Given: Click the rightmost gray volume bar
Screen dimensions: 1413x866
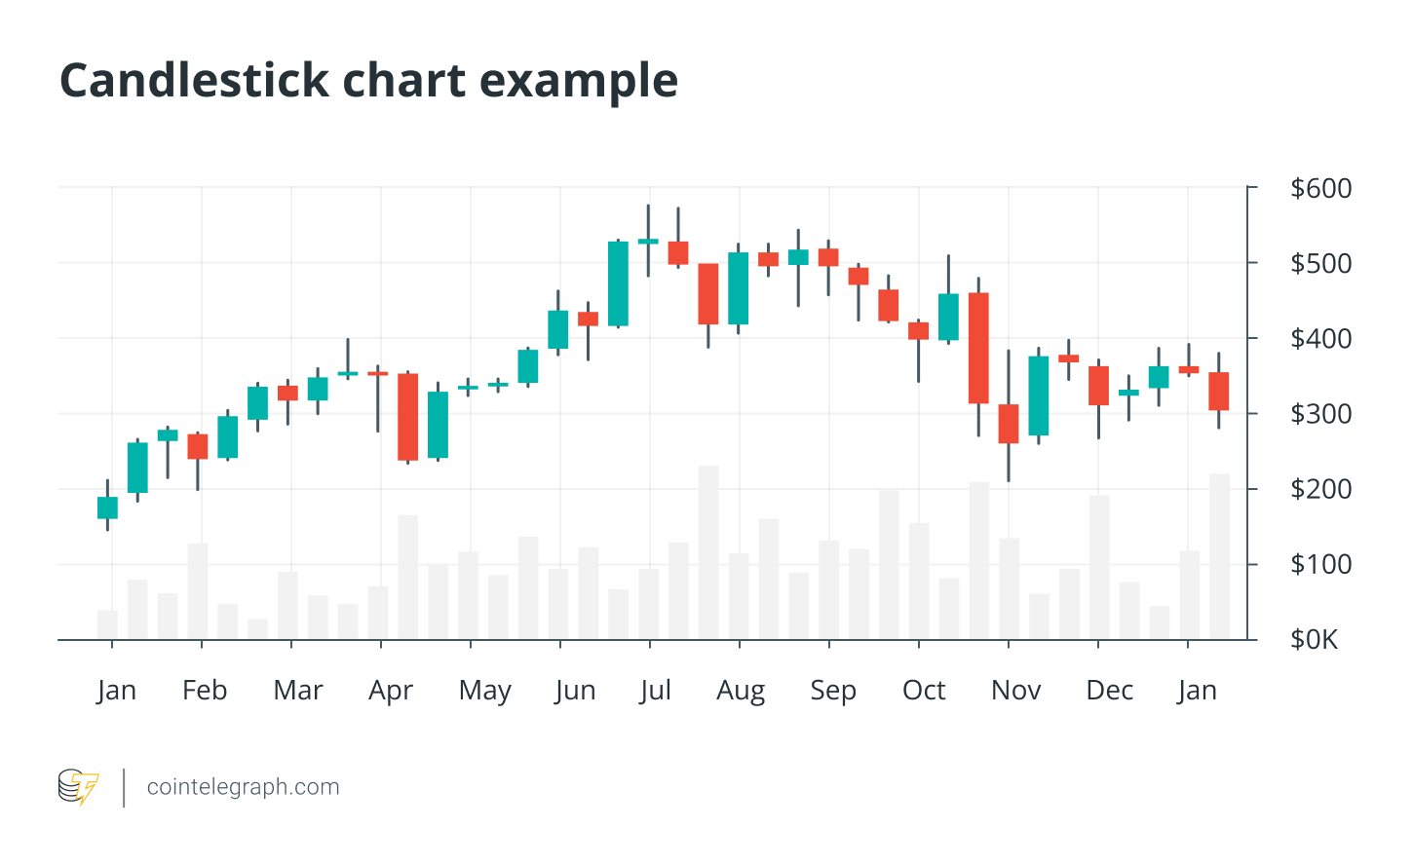Looking at the screenshot, I should point(1219,556).
